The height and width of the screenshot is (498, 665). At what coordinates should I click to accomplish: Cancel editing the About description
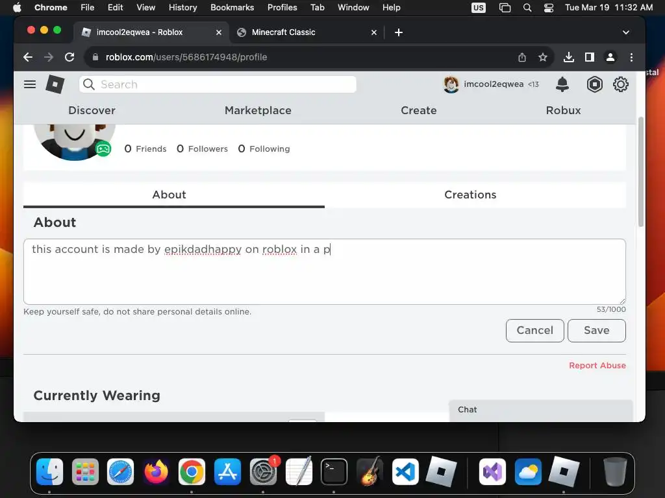[535, 330]
